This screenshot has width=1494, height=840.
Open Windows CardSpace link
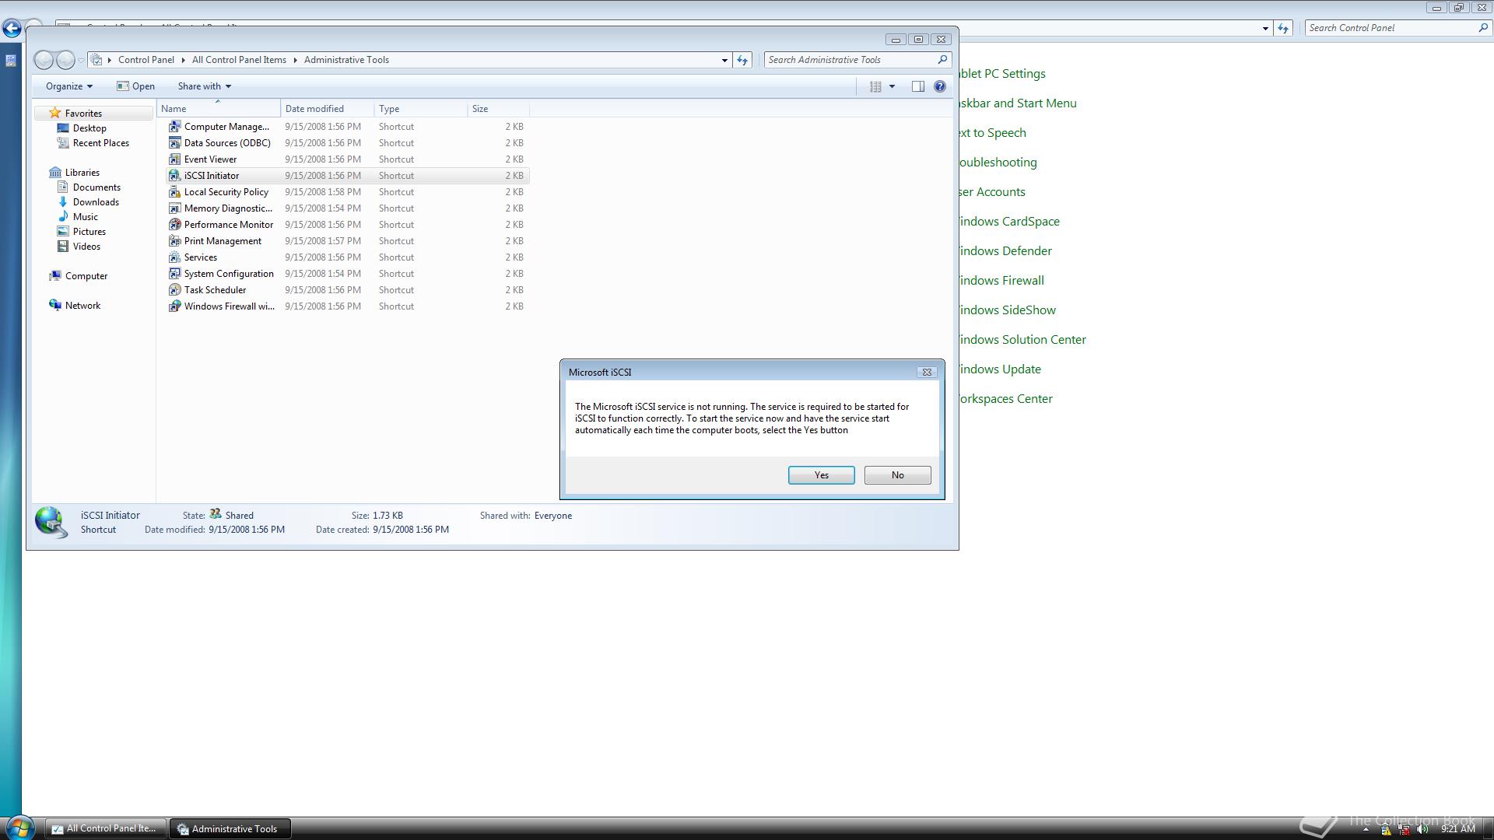[x=1010, y=222]
